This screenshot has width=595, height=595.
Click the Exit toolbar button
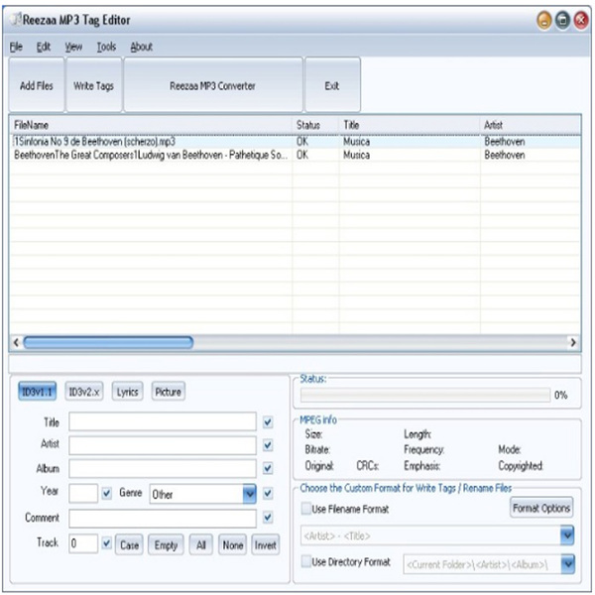[x=332, y=85]
